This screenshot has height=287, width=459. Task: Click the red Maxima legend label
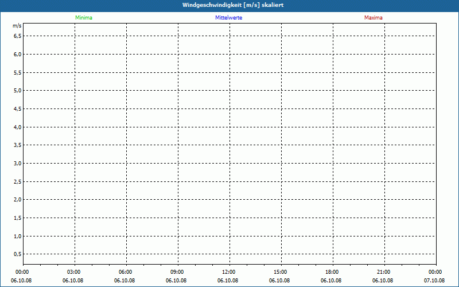pyautogui.click(x=374, y=18)
